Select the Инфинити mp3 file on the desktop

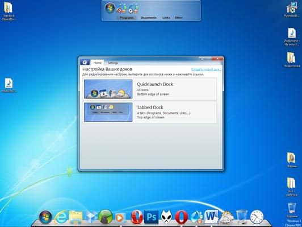click(x=292, y=37)
